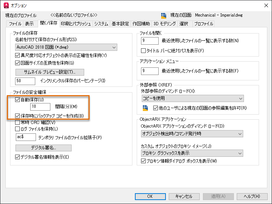Screen dimensions: 272x204
Task: Toggle the 自動保存 checkbox
Action: 17,99
